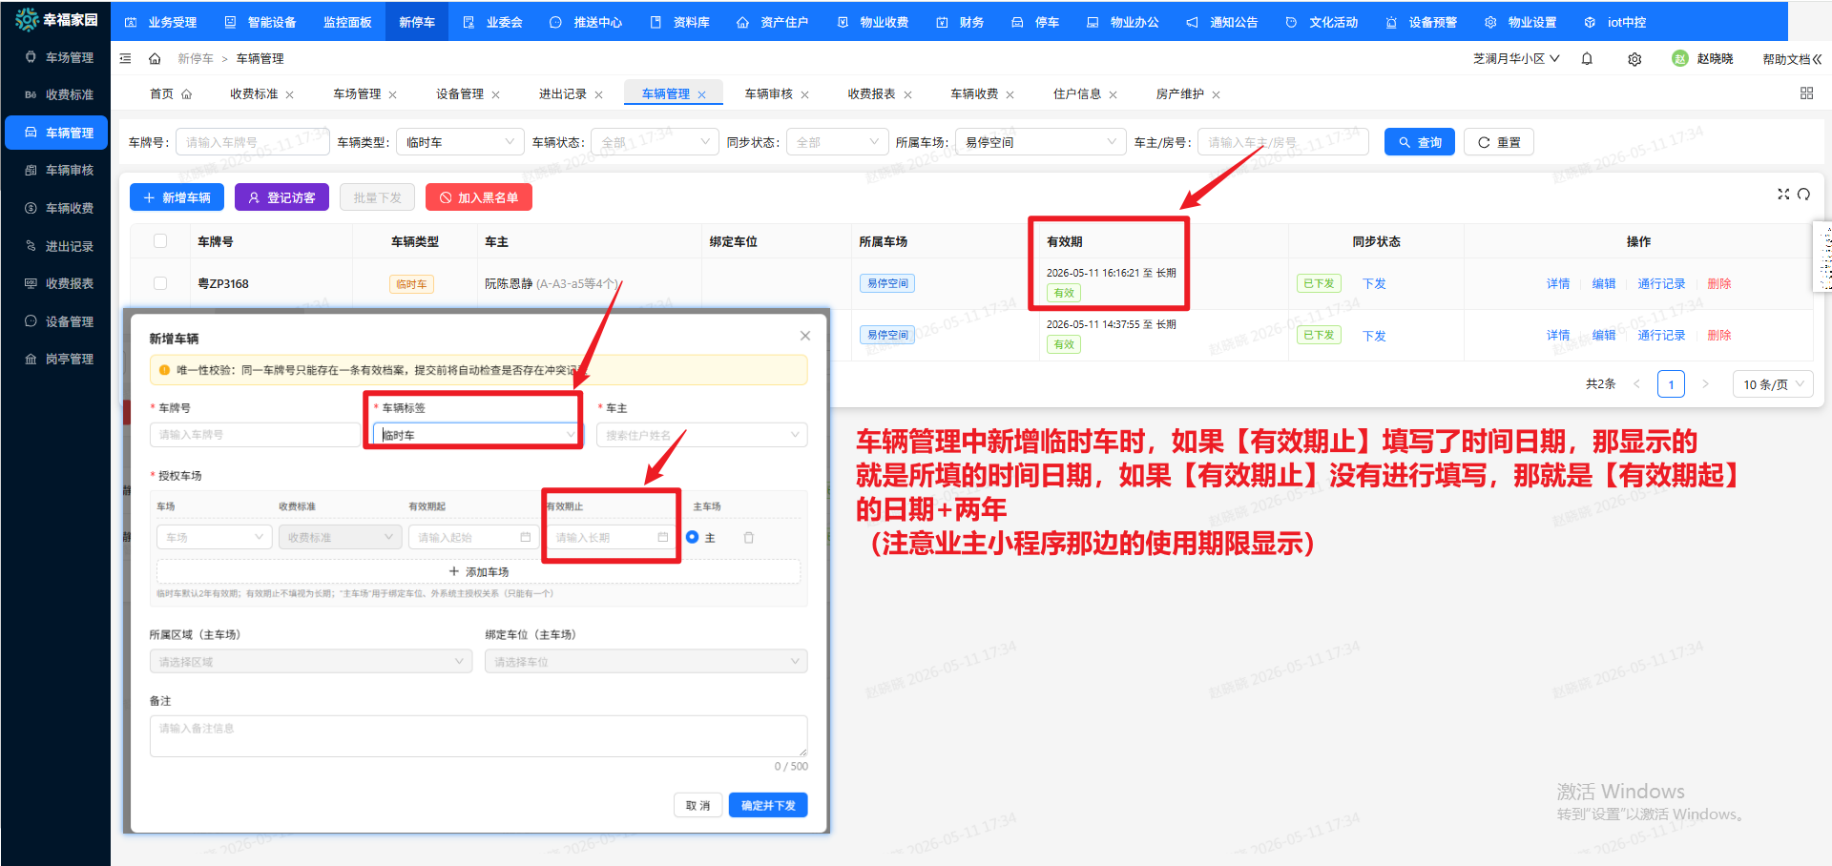Open the 请选择区域 dropdown
Viewport: 1832px width, 866px height.
[311, 661]
